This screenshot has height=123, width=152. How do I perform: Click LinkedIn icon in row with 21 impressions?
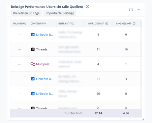(33, 79)
